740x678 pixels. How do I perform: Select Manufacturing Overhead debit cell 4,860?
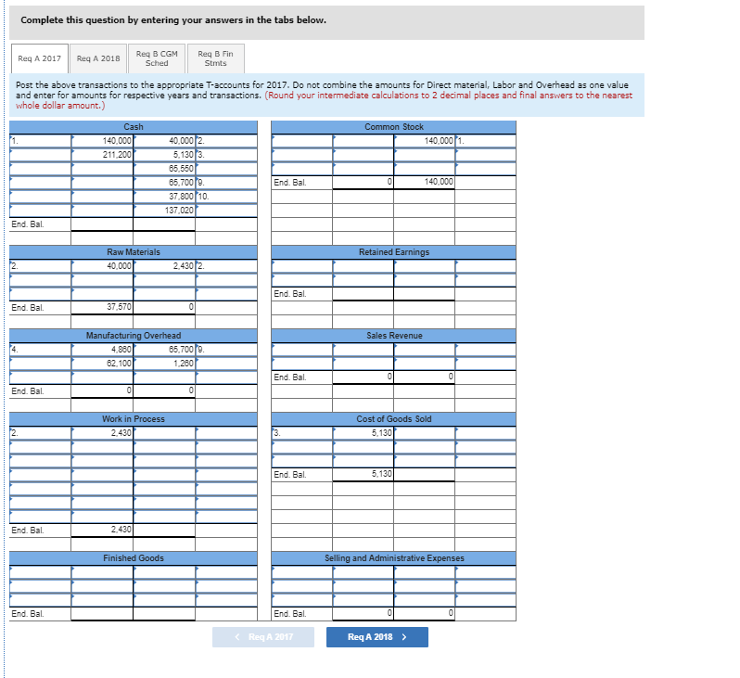102,350
